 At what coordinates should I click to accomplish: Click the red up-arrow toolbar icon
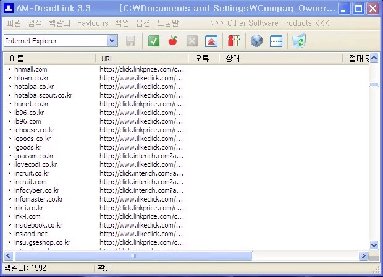(211, 41)
